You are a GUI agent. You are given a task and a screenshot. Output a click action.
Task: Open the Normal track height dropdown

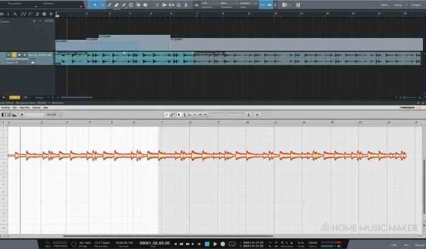click(41, 97)
